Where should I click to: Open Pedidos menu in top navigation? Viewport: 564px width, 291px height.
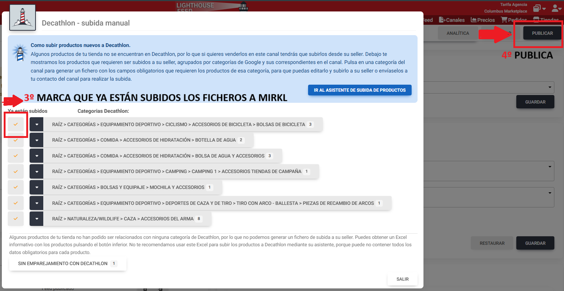point(514,20)
